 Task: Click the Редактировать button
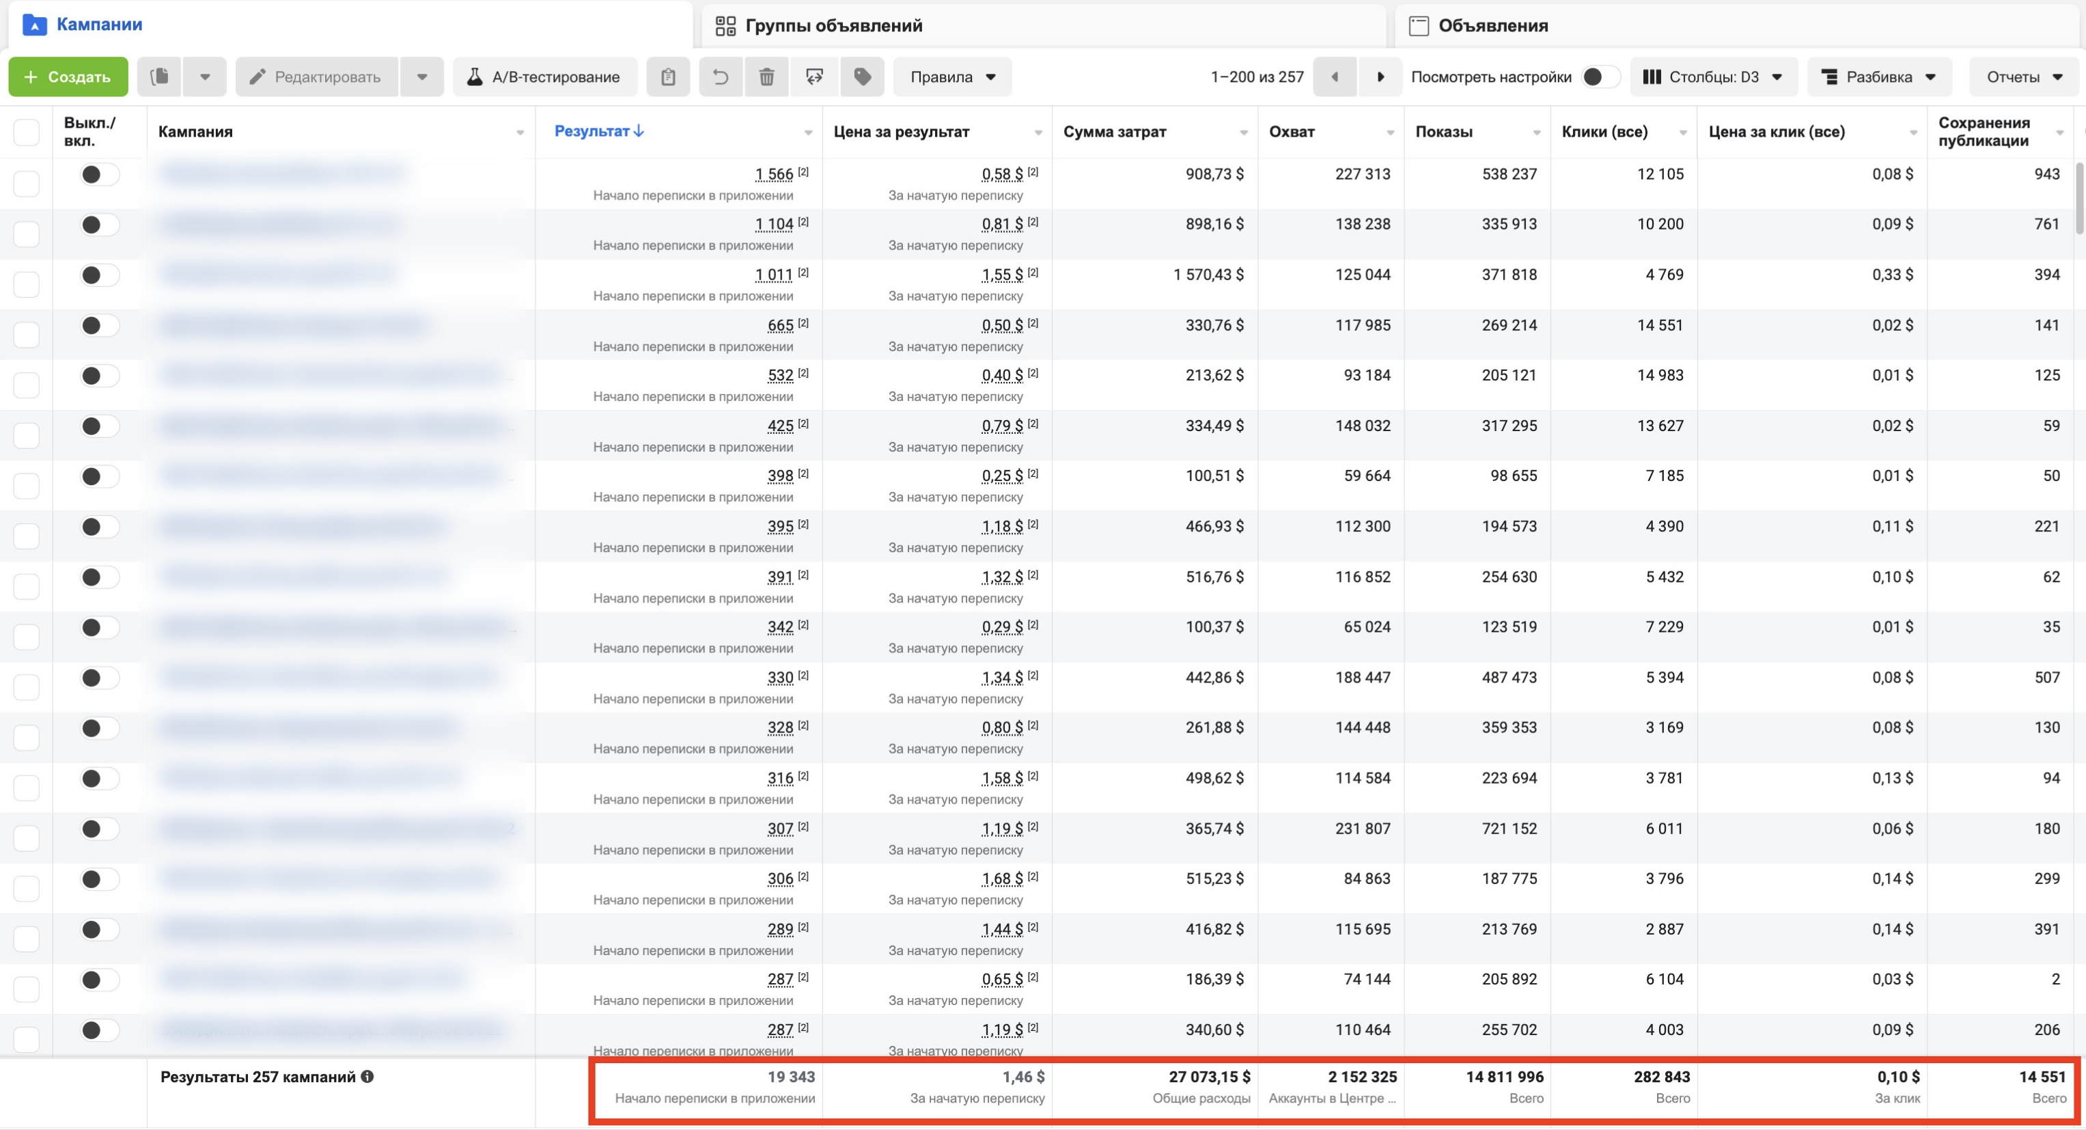point(317,77)
